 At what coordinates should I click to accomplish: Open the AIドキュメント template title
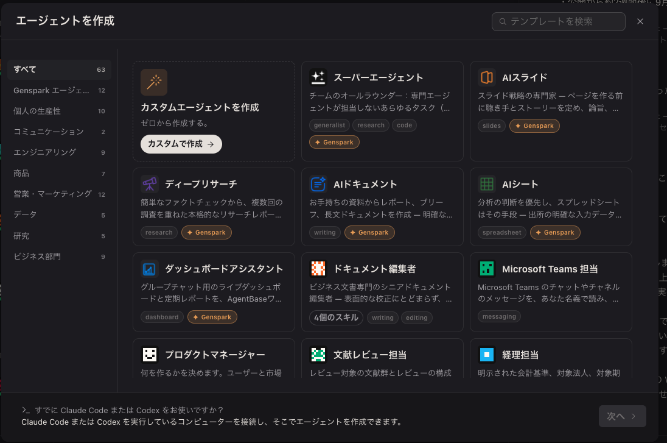tap(365, 184)
